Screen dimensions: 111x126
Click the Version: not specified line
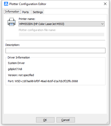[x=21, y=75]
